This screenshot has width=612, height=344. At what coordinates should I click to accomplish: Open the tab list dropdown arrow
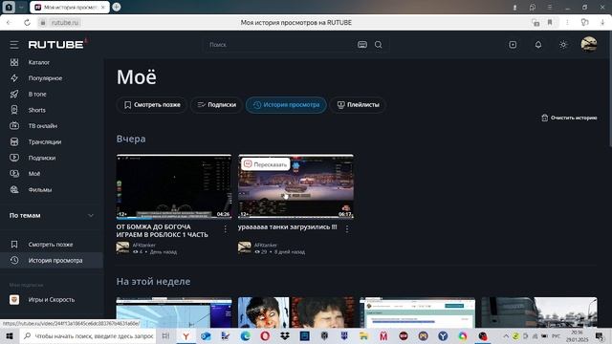21,7
